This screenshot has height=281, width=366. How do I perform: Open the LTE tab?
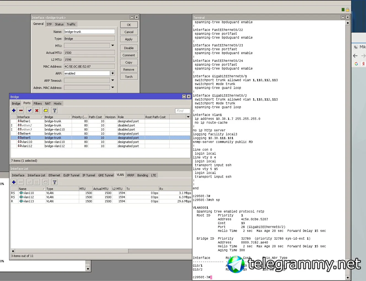tap(154, 175)
